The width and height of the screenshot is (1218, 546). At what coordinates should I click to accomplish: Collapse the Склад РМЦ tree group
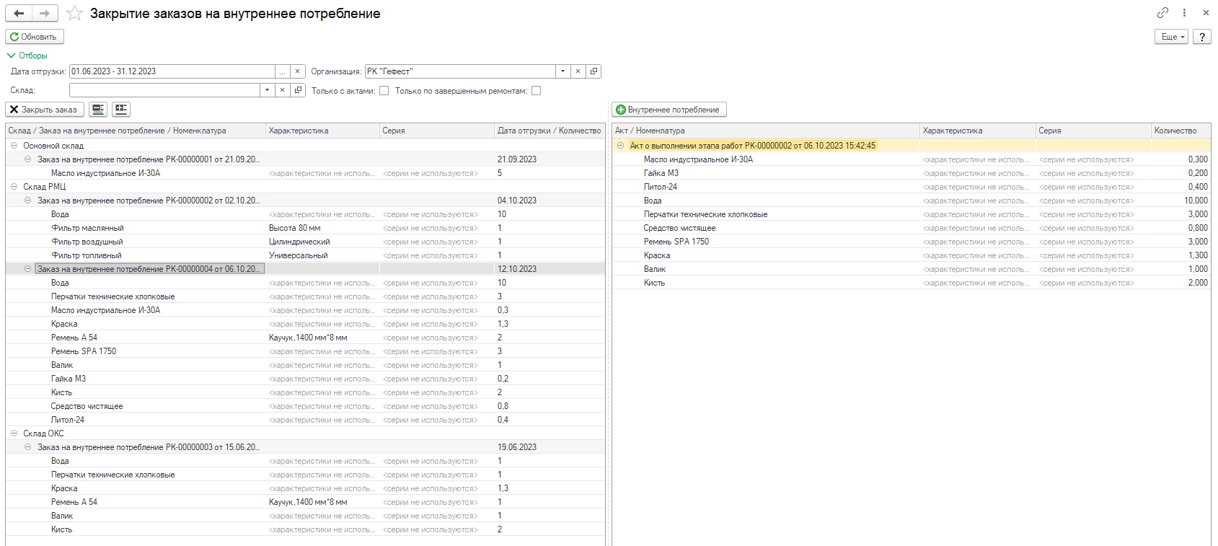tap(14, 187)
